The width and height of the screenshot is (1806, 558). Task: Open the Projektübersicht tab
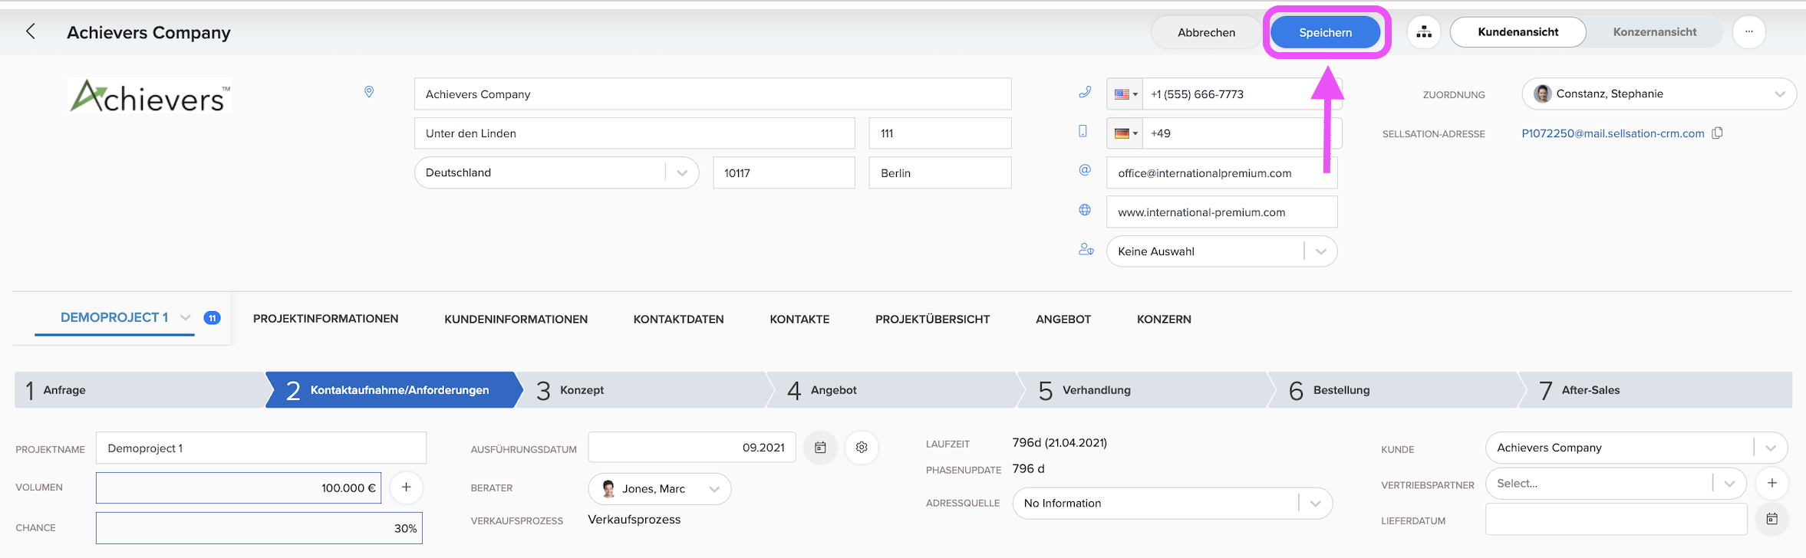[932, 319]
